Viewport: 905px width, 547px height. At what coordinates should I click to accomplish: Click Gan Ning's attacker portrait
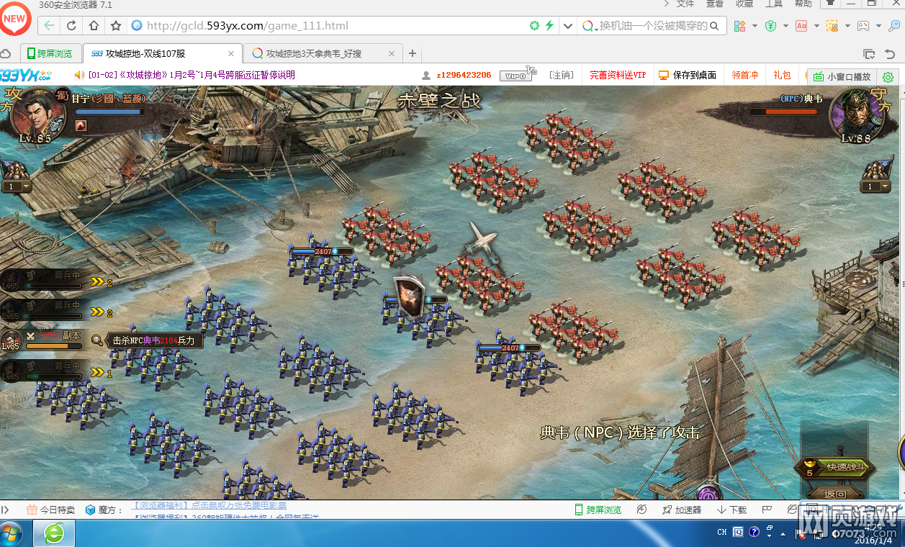[x=35, y=115]
